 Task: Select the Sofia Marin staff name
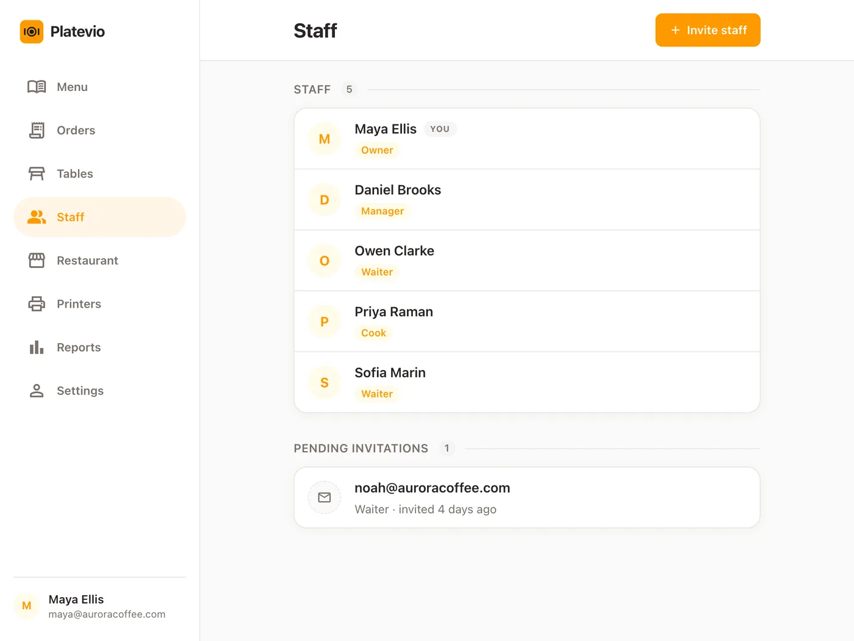(390, 373)
